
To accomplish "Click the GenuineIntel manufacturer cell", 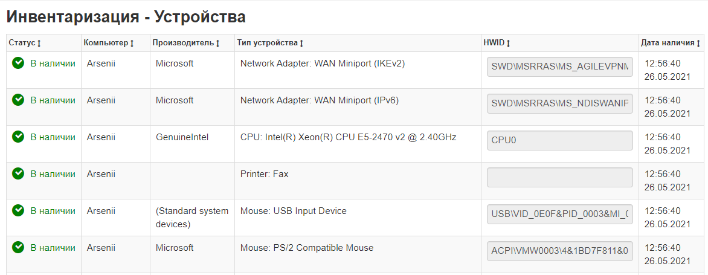I will pyautogui.click(x=182, y=137).
